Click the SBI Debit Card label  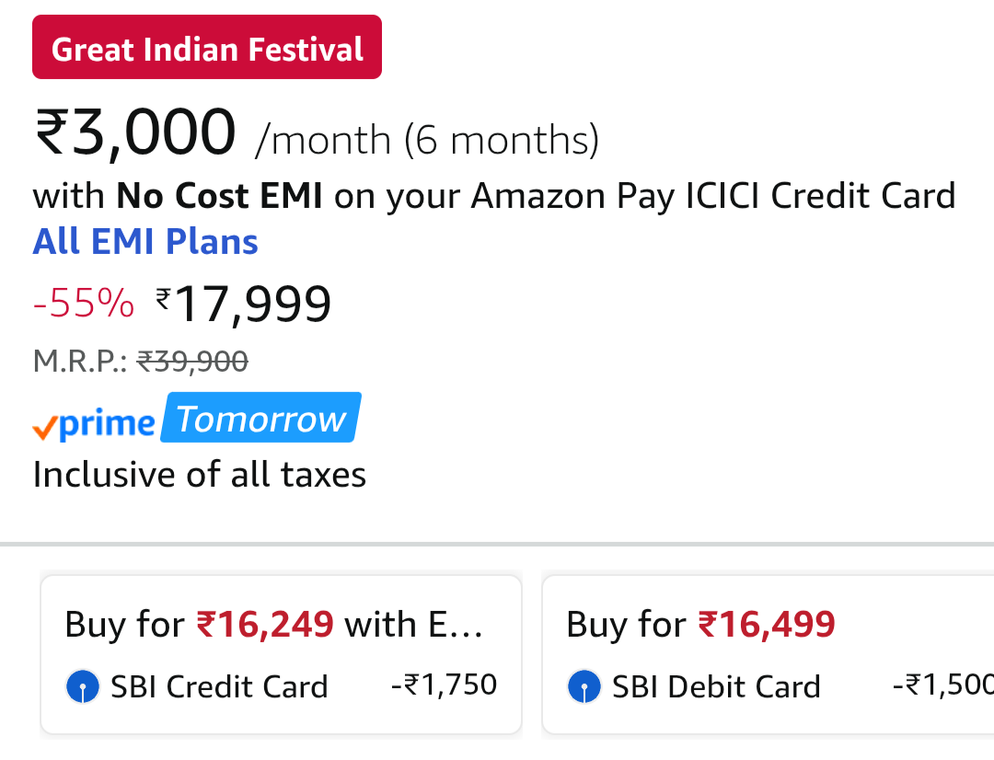click(x=716, y=686)
